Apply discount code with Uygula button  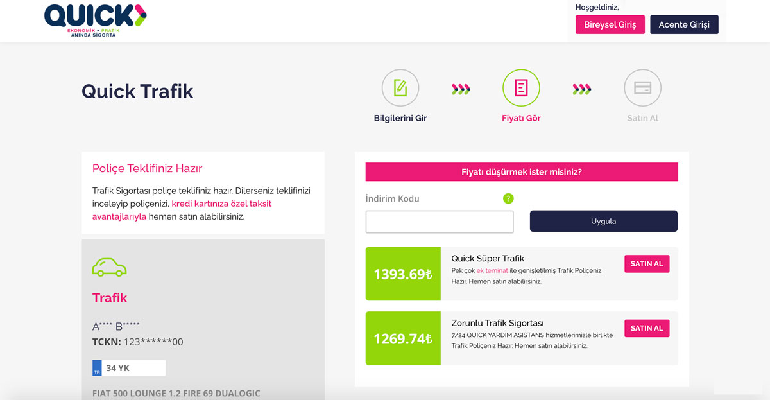tap(604, 221)
